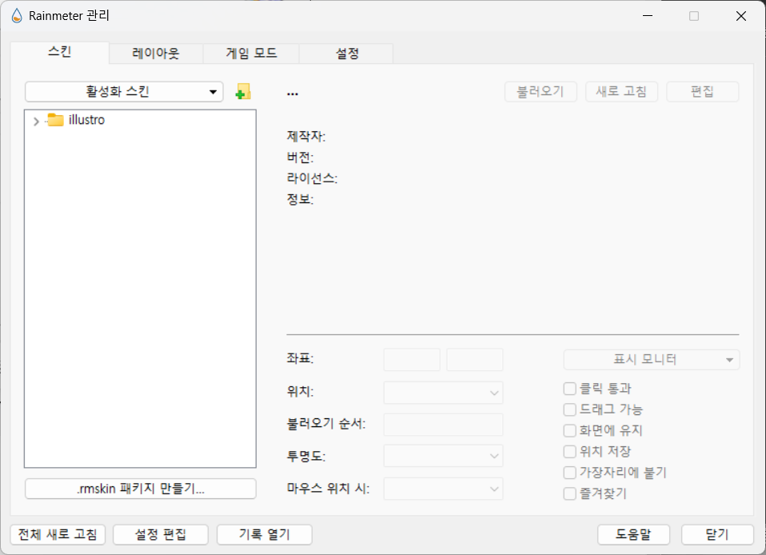Click the 불러오기 순서 input field

pyautogui.click(x=443, y=425)
